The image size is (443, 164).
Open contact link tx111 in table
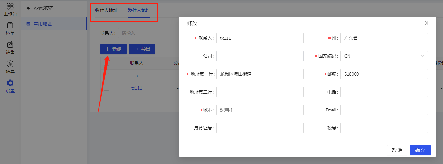point(137,88)
